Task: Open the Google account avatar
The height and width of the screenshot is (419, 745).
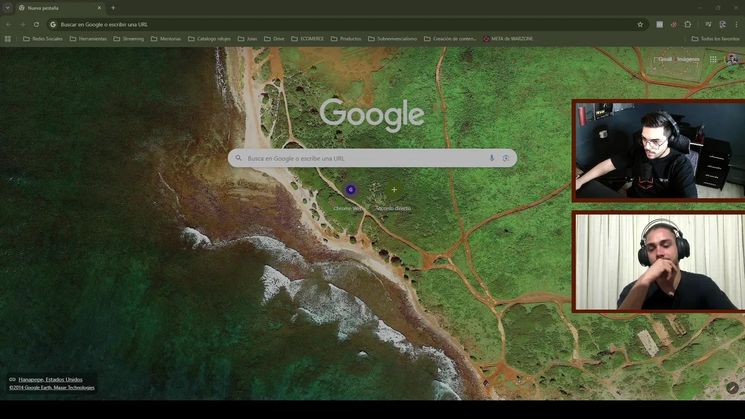Action: coord(732,59)
